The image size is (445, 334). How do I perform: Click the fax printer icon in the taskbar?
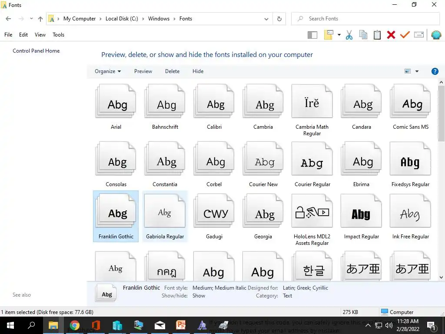point(223,325)
